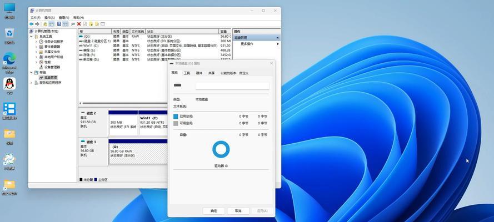Select the 磁盘 3 disk label box
This screenshot has width=494, height=222.
pos(93,153)
